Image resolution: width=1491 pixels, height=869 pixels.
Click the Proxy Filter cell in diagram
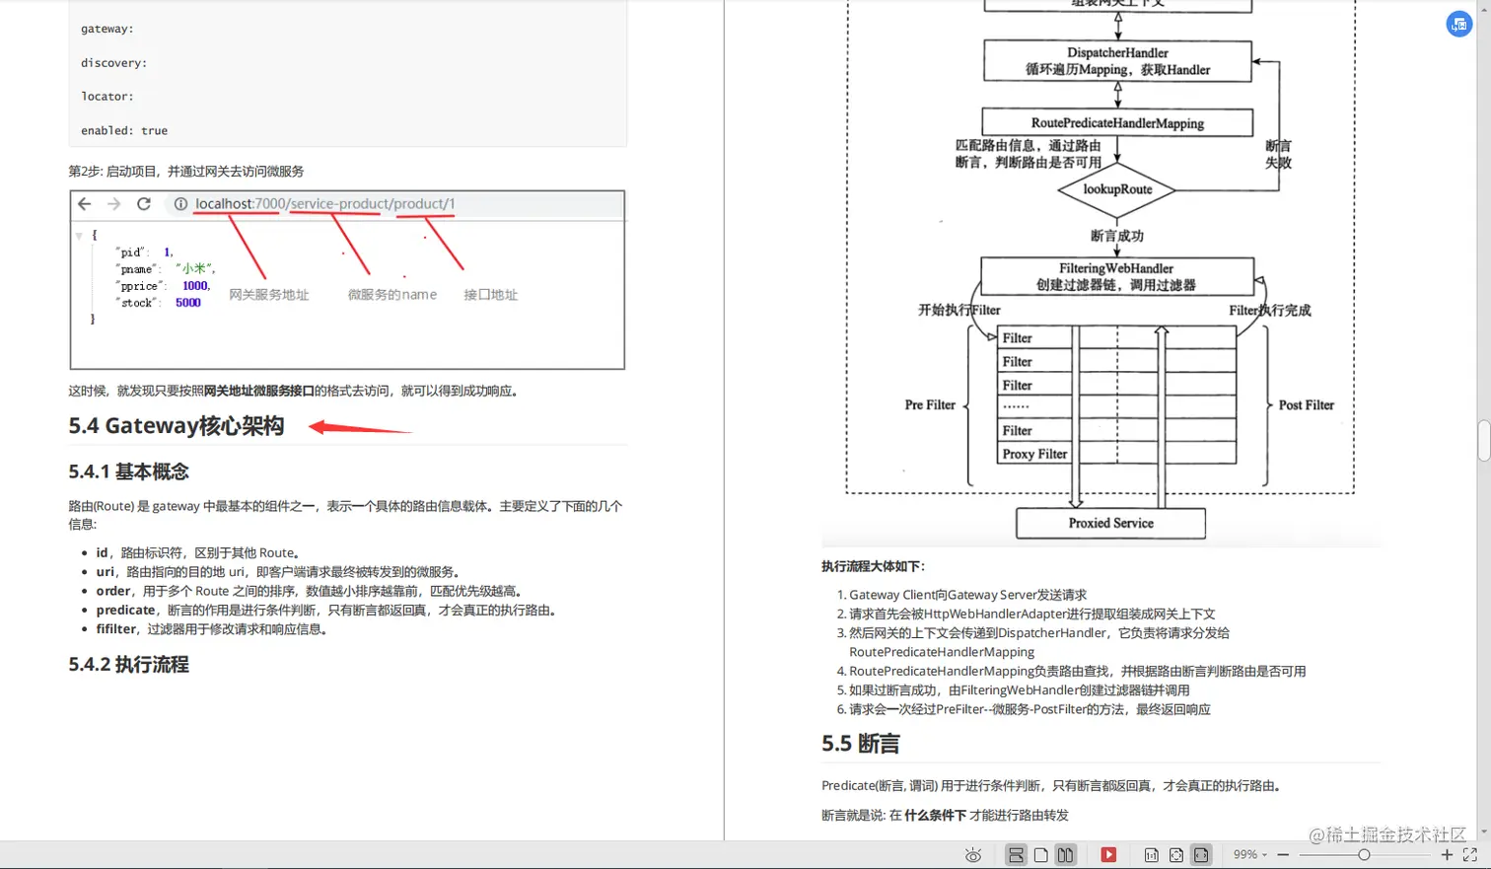[1034, 454]
